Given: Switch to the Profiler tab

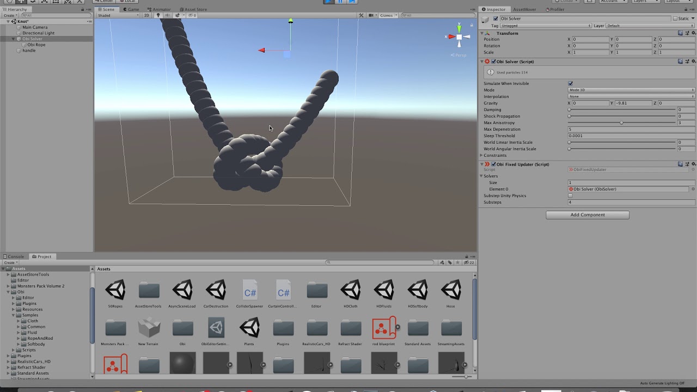Looking at the screenshot, I should coord(555,9).
